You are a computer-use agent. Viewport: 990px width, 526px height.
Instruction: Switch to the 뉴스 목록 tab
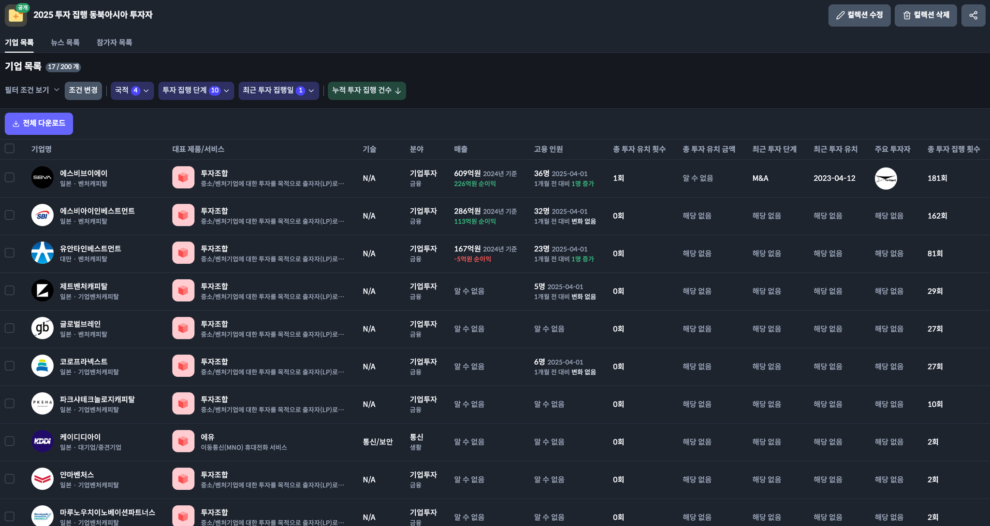(65, 43)
